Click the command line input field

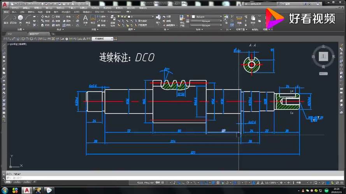click(174, 178)
